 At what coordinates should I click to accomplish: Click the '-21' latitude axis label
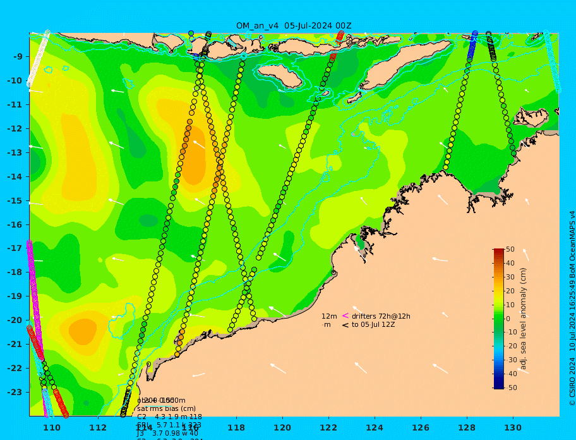tap(15, 344)
